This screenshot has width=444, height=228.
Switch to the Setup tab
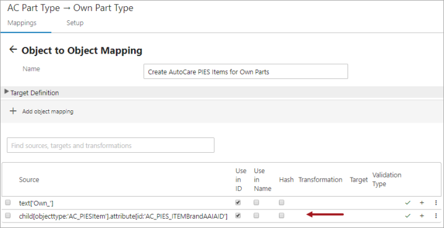(75, 23)
